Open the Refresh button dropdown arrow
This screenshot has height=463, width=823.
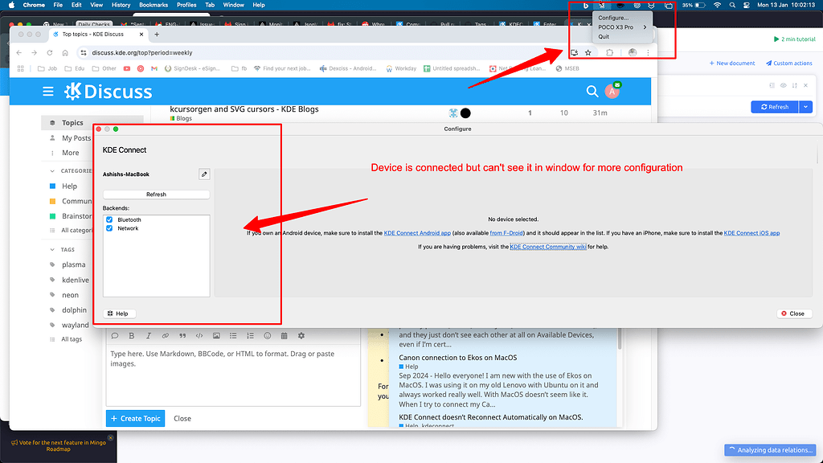pyautogui.click(x=805, y=106)
